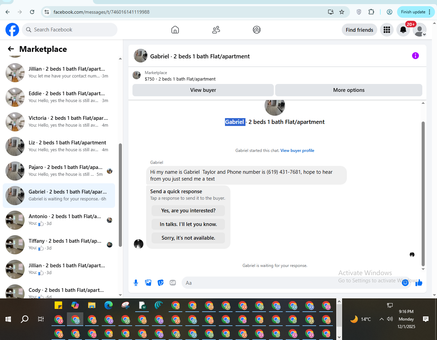Open Eddie's conversation in the list

(x=59, y=97)
